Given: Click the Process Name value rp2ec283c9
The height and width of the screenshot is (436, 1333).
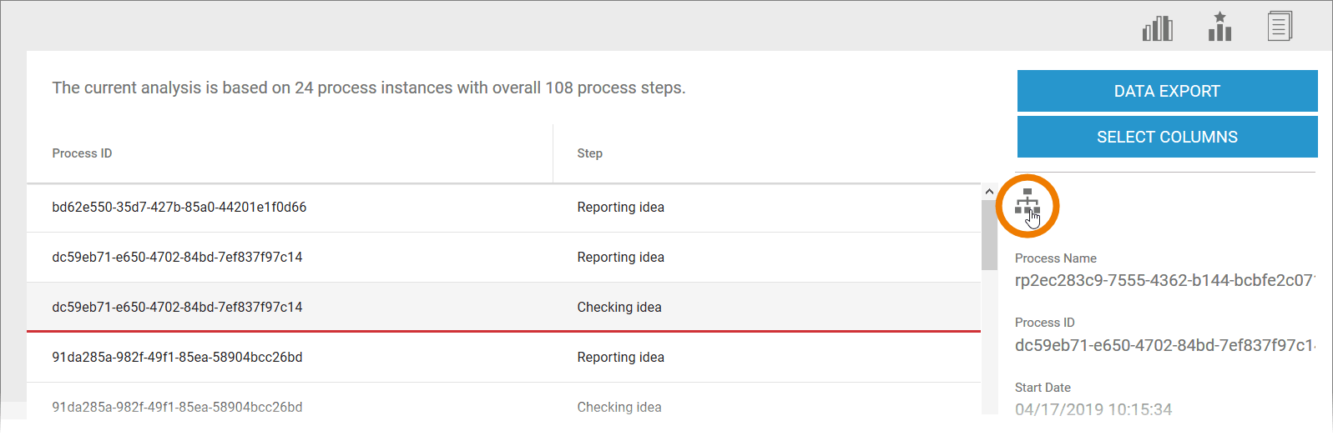Looking at the screenshot, I should [1164, 281].
